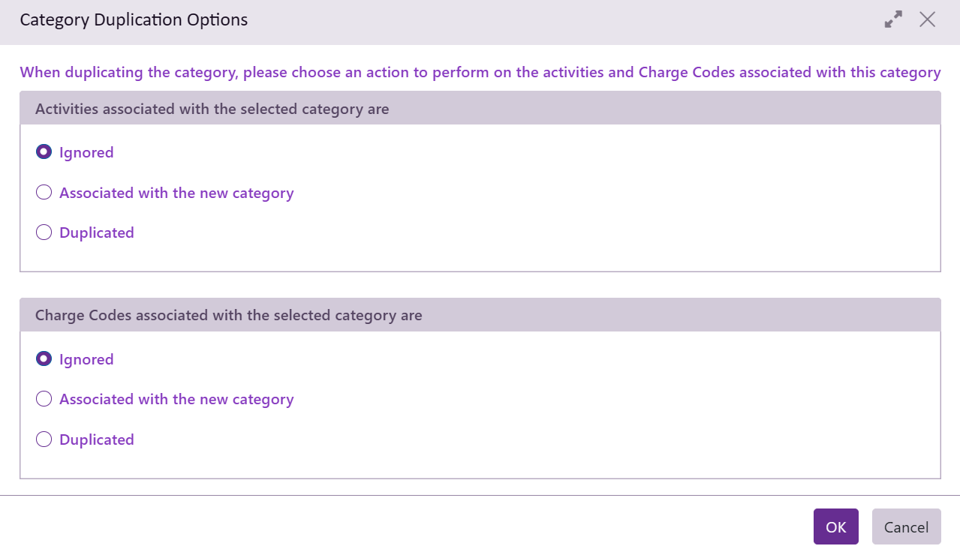Close the Category Duplication Options dialog
This screenshot has width=960, height=552.
tap(927, 20)
